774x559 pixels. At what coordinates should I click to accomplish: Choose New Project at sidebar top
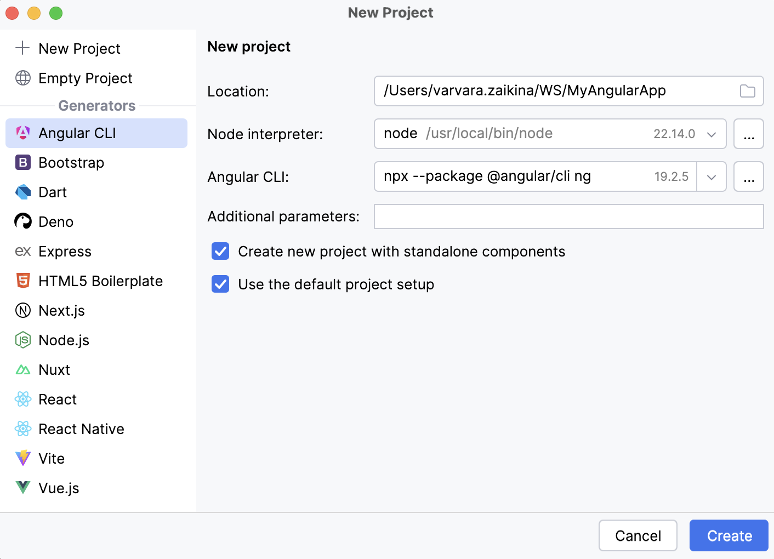tap(79, 48)
